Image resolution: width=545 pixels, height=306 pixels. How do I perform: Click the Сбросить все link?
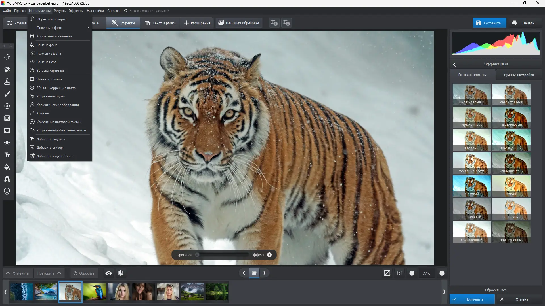pyautogui.click(x=496, y=290)
